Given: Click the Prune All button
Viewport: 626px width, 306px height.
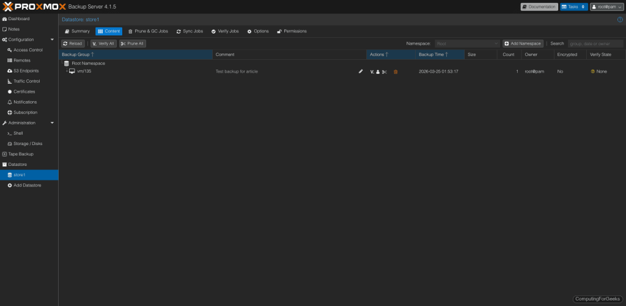Looking at the screenshot, I should pyautogui.click(x=133, y=44).
